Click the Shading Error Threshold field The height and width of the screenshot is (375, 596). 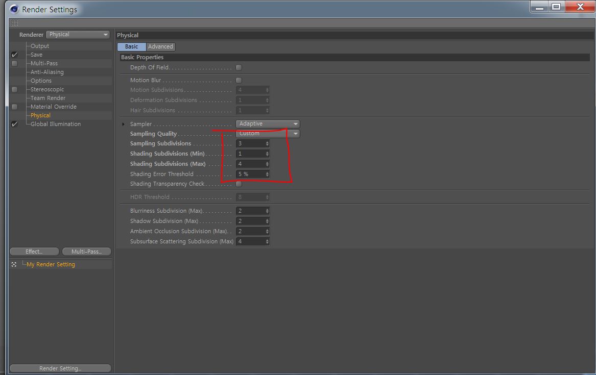pos(250,174)
